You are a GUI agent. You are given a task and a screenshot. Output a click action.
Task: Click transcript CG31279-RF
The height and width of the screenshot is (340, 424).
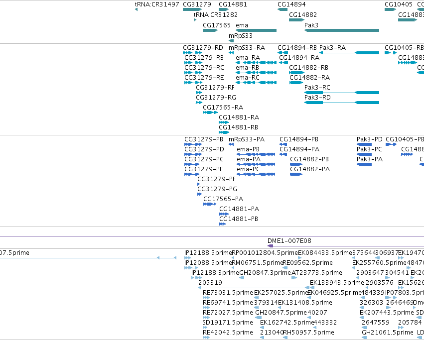215,88
